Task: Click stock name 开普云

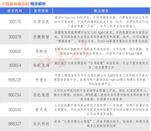Action: coord(41,80)
